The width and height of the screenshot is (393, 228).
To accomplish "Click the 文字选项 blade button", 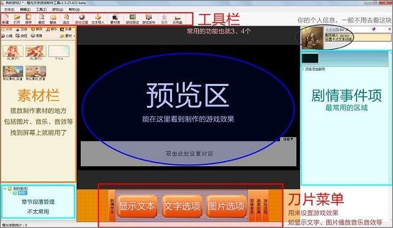I will pos(182,206).
